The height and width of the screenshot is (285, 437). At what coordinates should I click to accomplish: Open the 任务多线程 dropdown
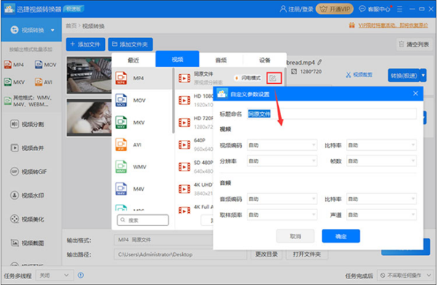[x=55, y=276]
